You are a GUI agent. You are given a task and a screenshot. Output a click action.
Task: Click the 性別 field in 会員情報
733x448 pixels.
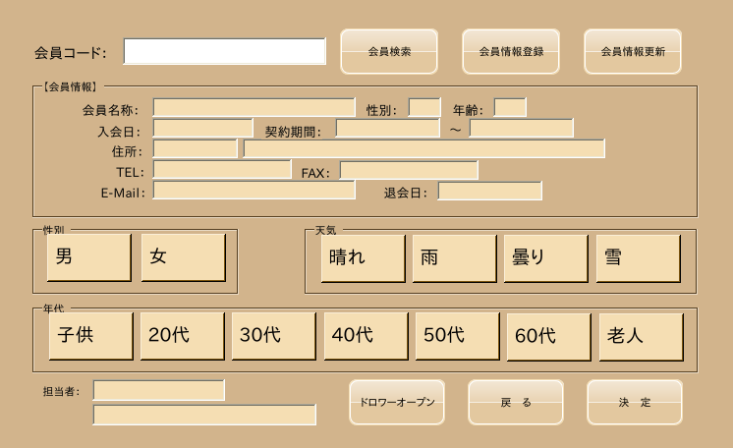coord(424,107)
